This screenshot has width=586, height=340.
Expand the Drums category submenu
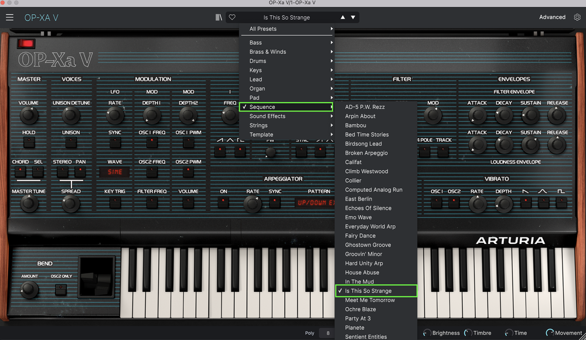click(287, 61)
